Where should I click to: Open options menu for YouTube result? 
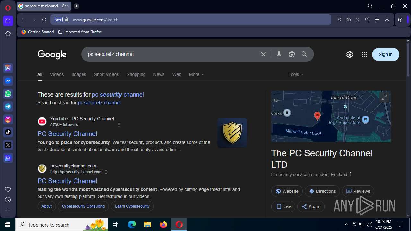click(119, 125)
